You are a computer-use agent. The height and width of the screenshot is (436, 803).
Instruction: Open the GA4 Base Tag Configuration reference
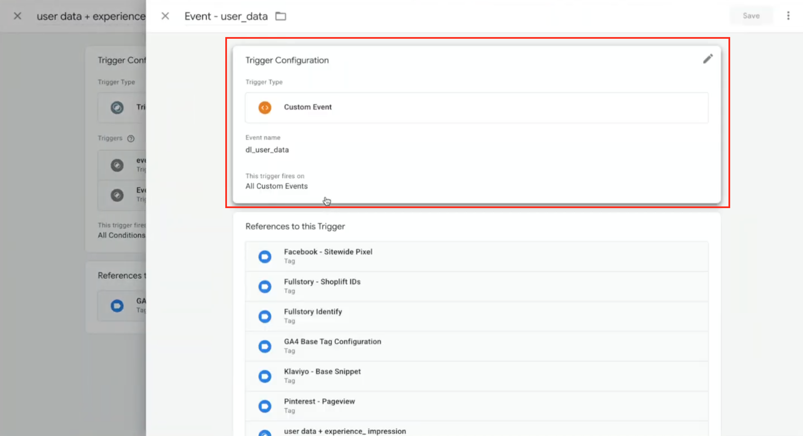tap(332, 342)
